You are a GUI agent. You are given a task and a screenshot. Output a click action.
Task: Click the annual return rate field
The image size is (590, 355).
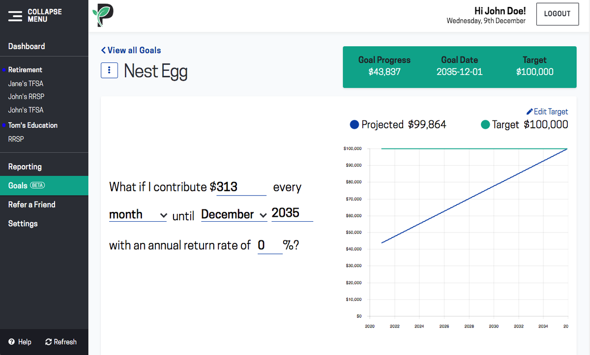[270, 245]
